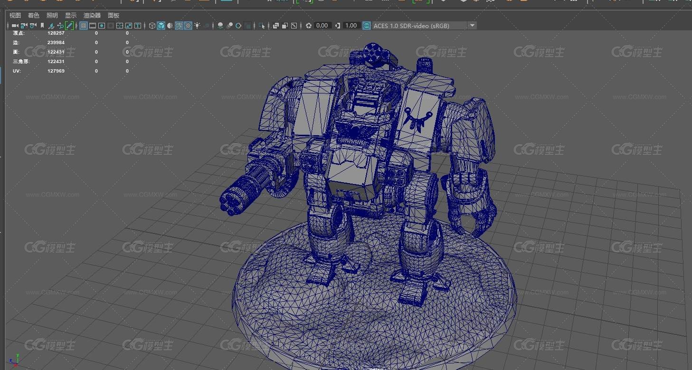The height and width of the screenshot is (370, 692).
Task: Open the 渲染器 menu
Action: pyautogui.click(x=92, y=16)
